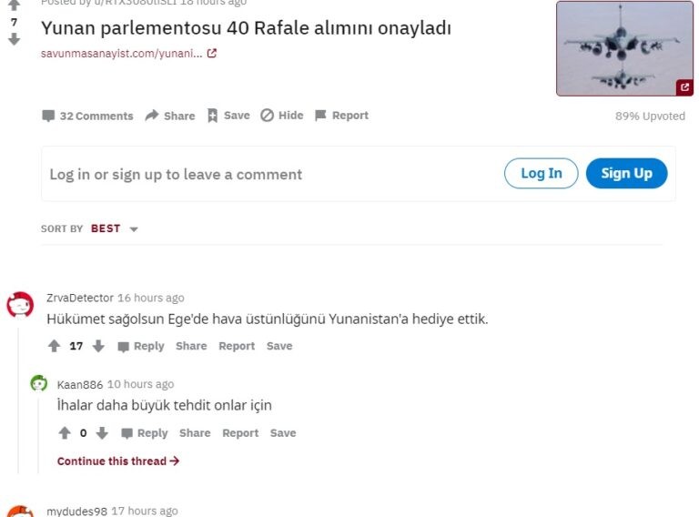Share the post using Share icon
Image resolution: width=699 pixels, height=517 pixels.
point(170,116)
